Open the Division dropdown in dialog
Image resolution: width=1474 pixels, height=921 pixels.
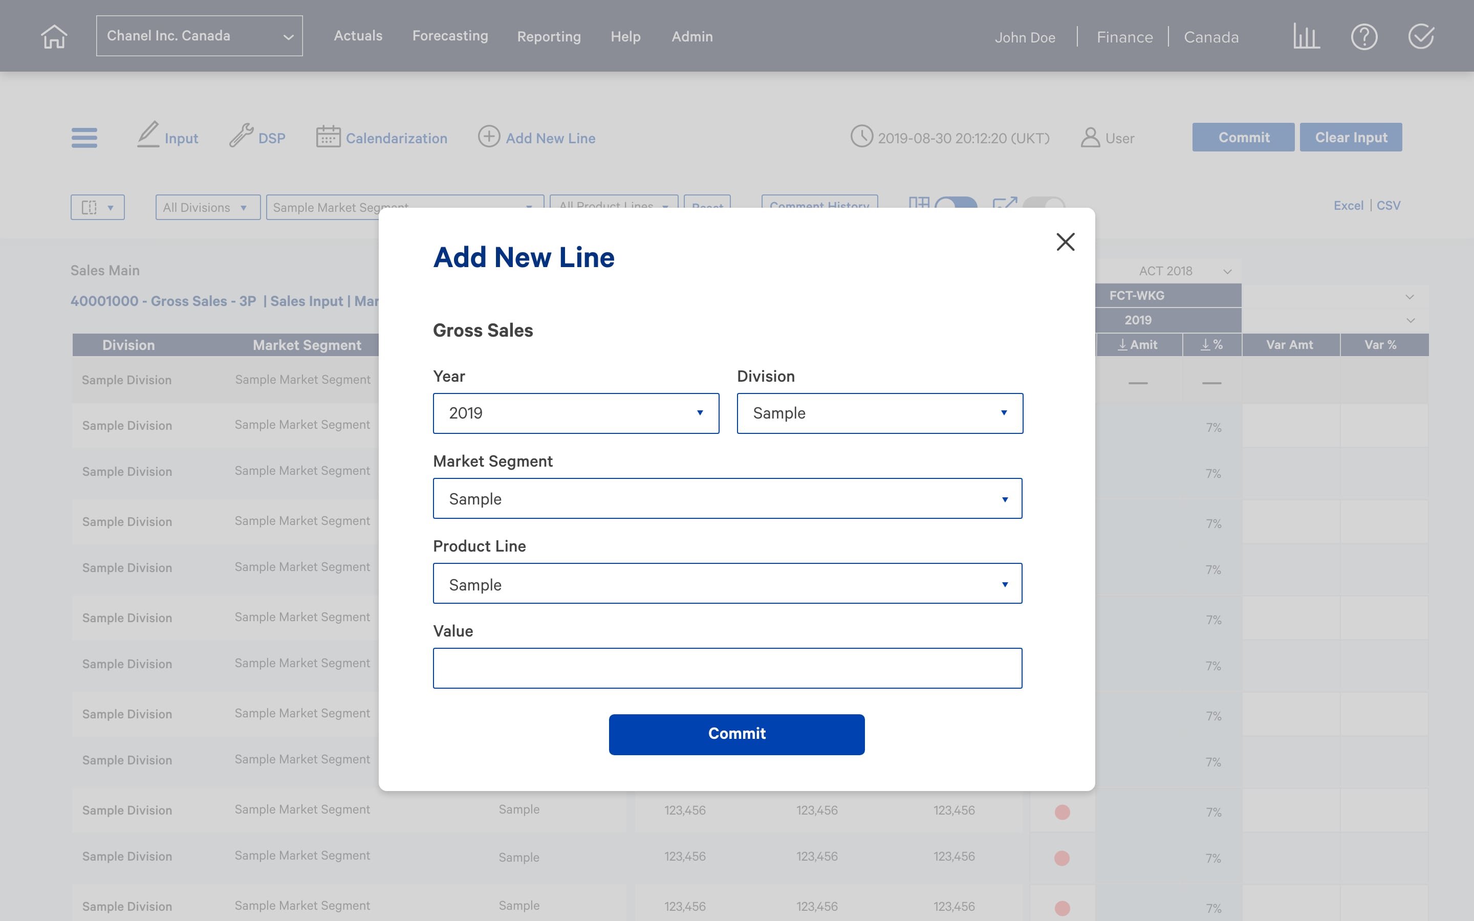(x=879, y=413)
